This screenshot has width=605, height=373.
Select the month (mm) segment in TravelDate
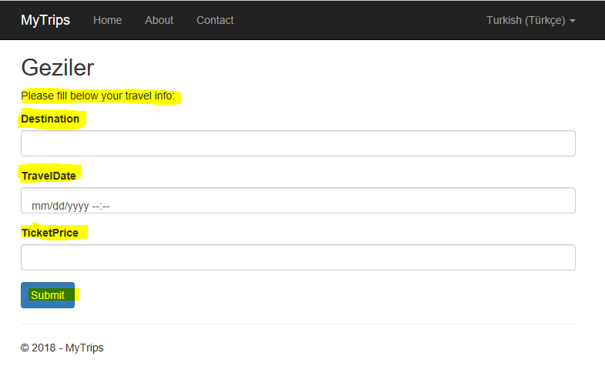click(39, 207)
